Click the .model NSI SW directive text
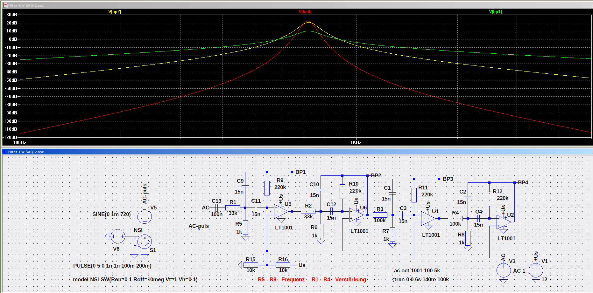This screenshot has width=593, height=293. 135,280
